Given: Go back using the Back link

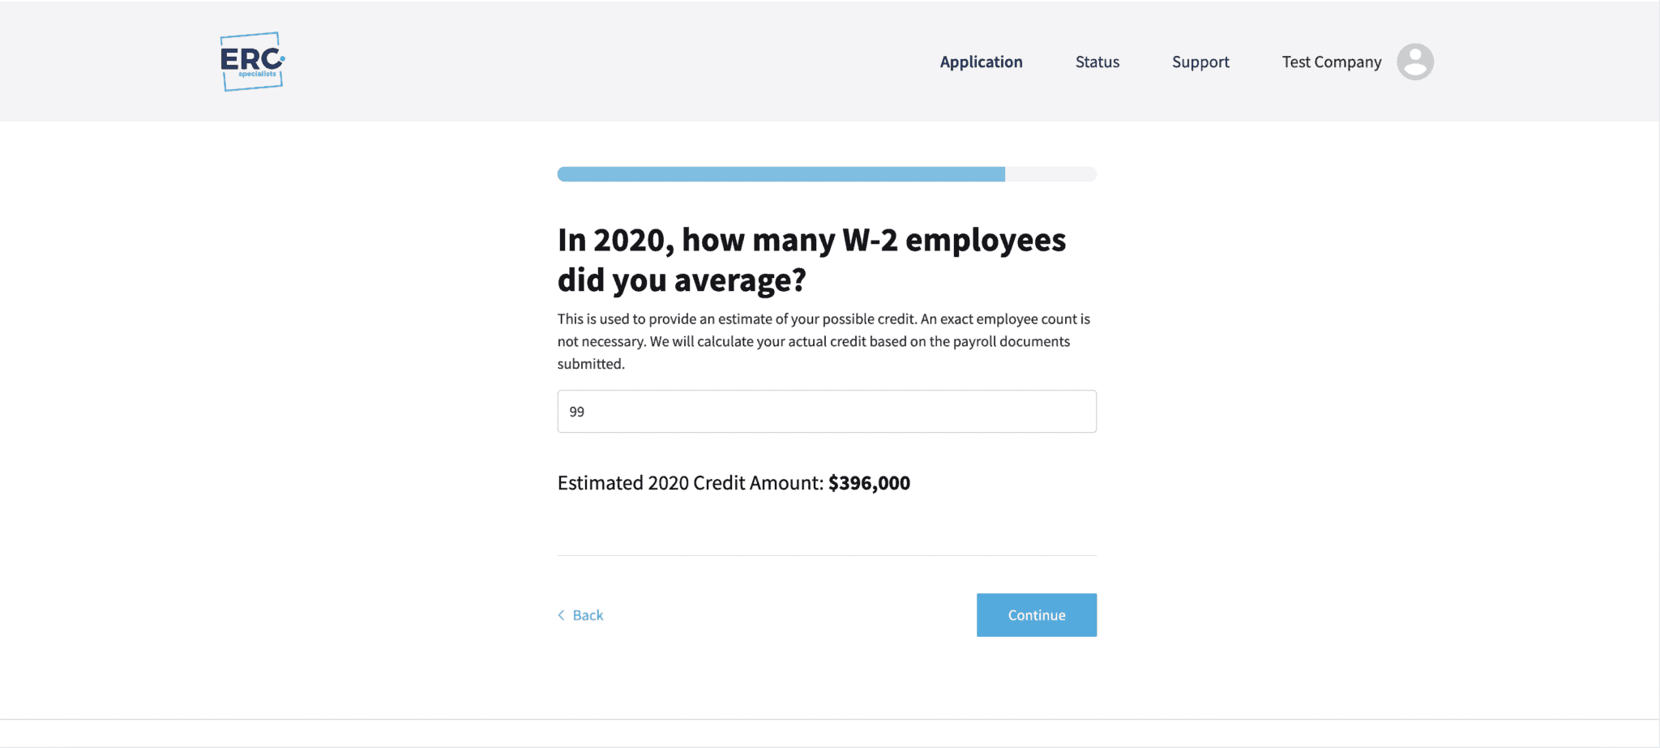Looking at the screenshot, I should click(x=588, y=615).
